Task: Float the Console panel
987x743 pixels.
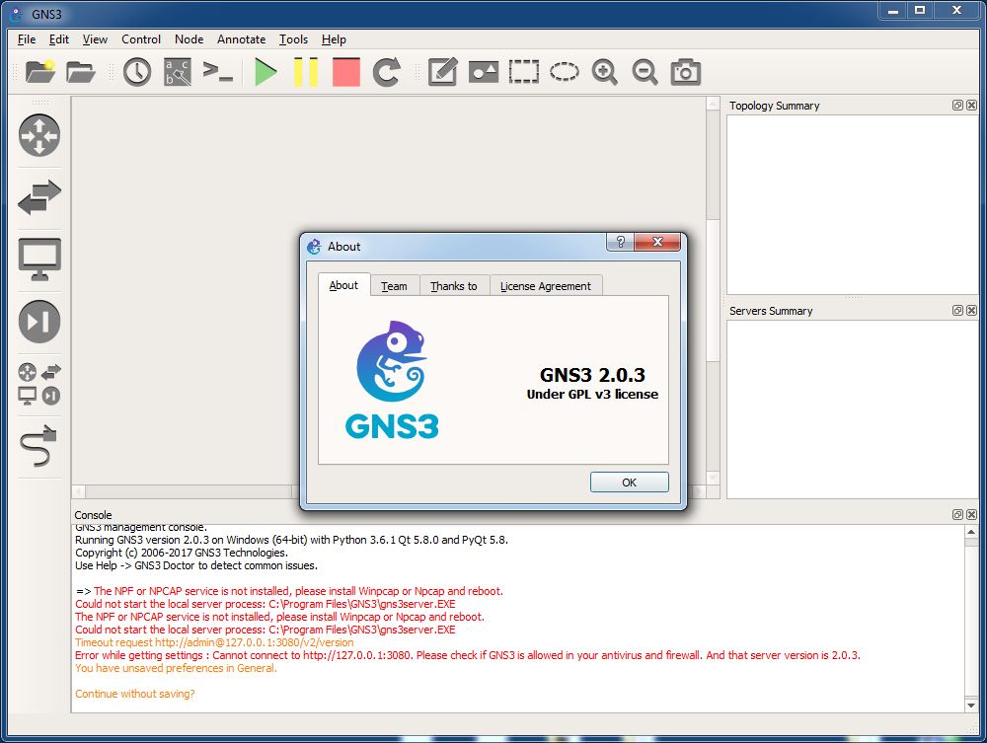Action: coord(957,515)
